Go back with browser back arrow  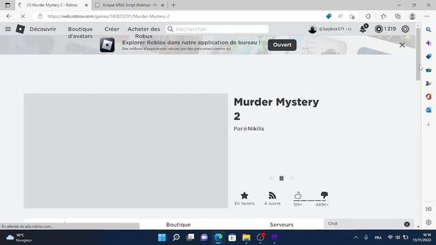(9, 16)
